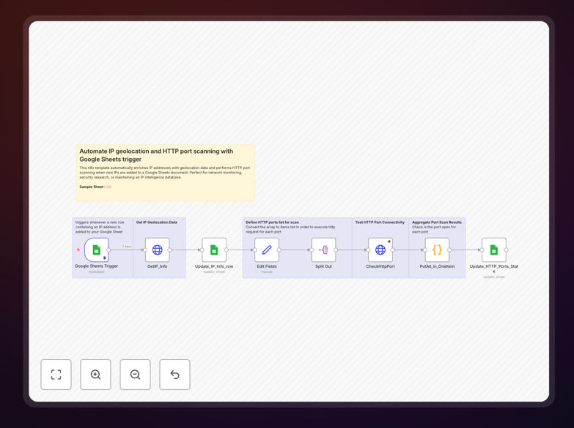Select the Split Out node icon
574x428 pixels.
(x=323, y=250)
